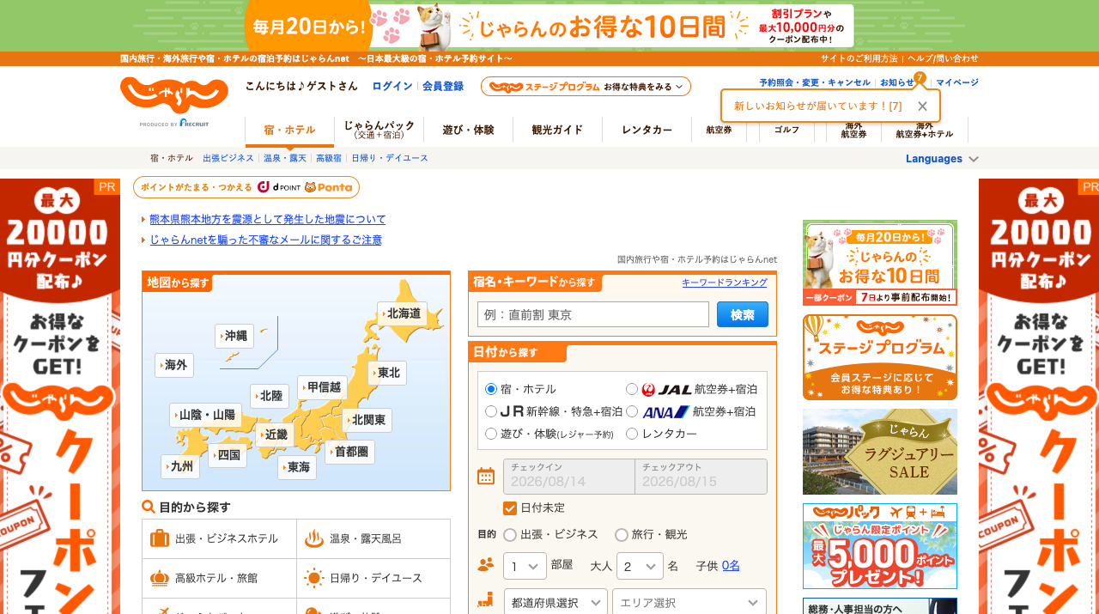This screenshot has height=614, width=1099.
Task: Click the prefecture area building icon
Action: pyautogui.click(x=486, y=601)
